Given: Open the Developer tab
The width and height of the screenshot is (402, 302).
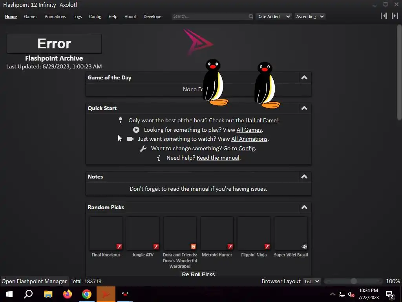Looking at the screenshot, I should (x=153, y=17).
